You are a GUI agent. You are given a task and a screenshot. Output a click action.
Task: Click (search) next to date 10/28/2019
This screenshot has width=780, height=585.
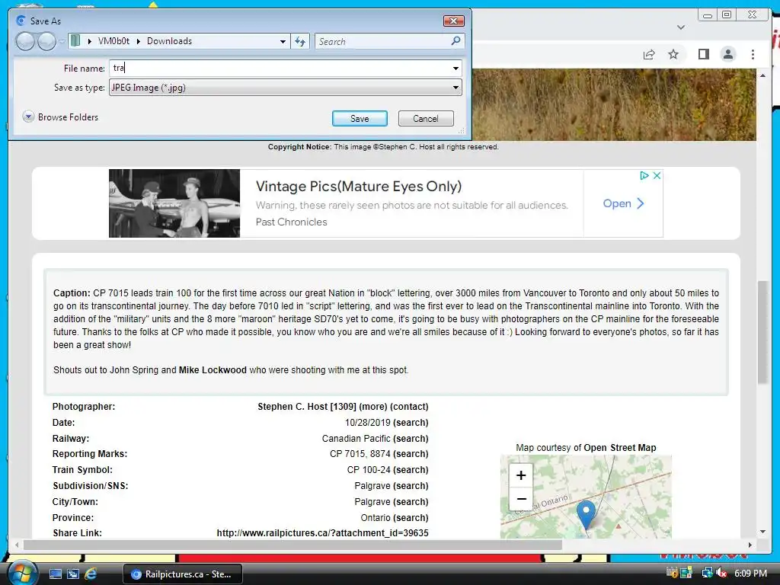(x=411, y=422)
